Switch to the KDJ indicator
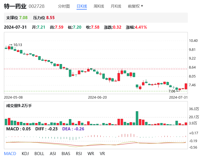This screenshot has width=203, height=159. click(25, 154)
